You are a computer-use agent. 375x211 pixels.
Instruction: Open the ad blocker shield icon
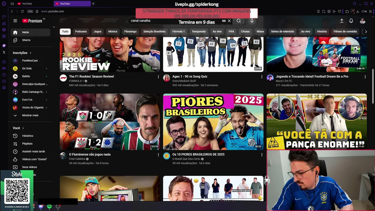point(329,11)
